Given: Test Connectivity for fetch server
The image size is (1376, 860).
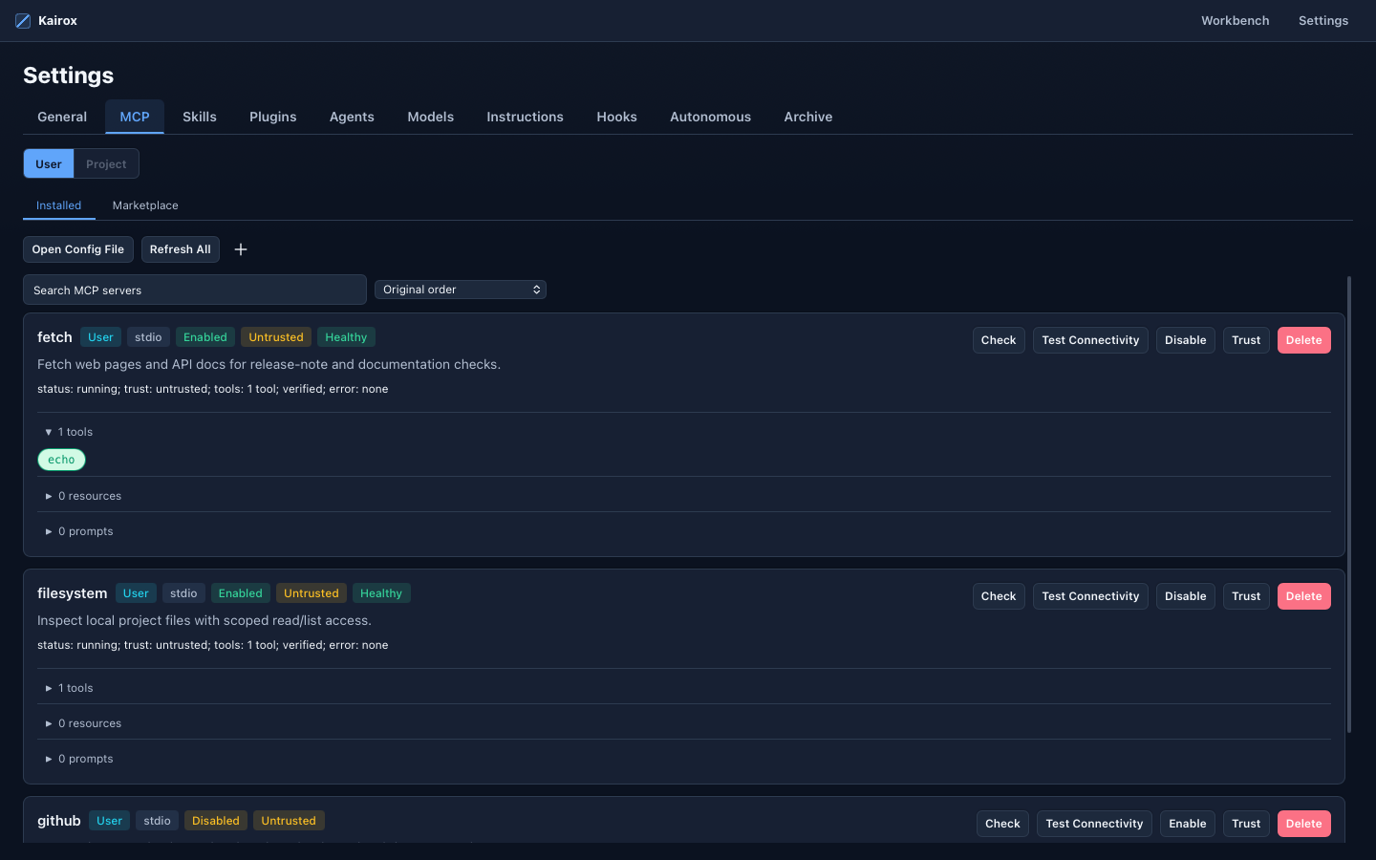Looking at the screenshot, I should pos(1090,340).
